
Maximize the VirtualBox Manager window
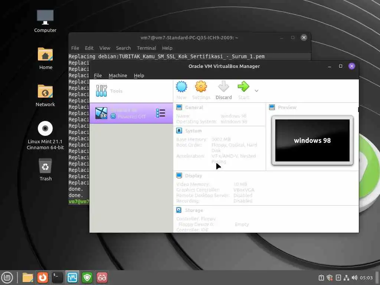(341, 66)
